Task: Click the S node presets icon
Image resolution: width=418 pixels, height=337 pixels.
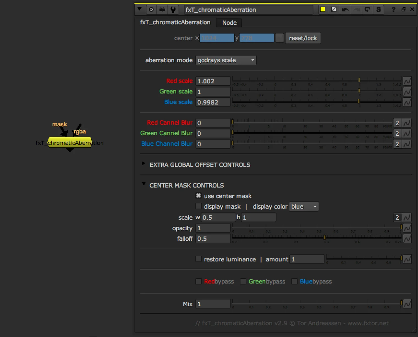Action: click(379, 9)
